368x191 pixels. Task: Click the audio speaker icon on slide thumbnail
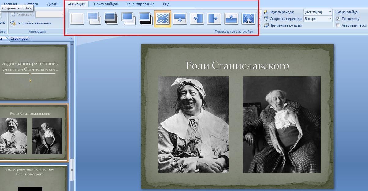30,81
